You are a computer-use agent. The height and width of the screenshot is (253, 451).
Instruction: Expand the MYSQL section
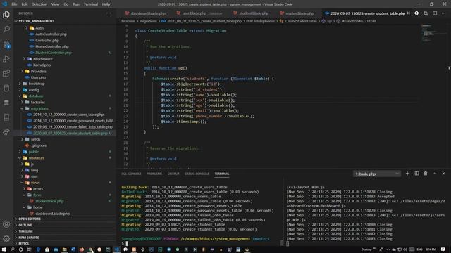[x=24, y=244]
